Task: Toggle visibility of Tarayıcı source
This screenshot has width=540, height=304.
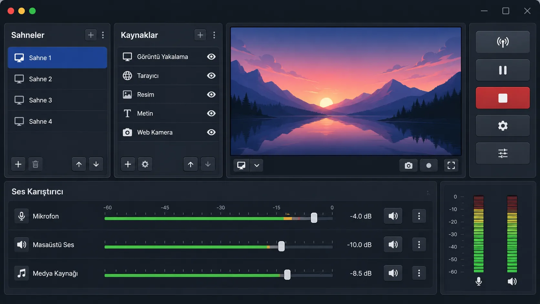Action: tap(211, 76)
